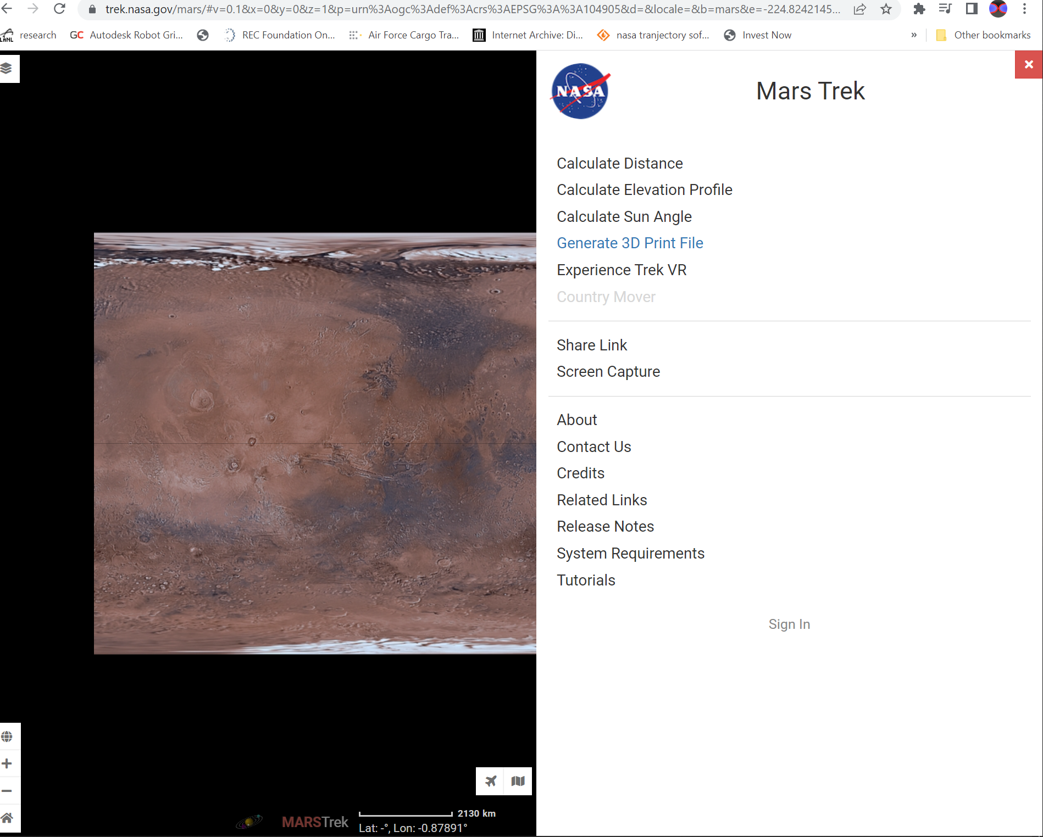Switch projection with the globe icon
This screenshot has height=837, width=1043.
coord(7,736)
